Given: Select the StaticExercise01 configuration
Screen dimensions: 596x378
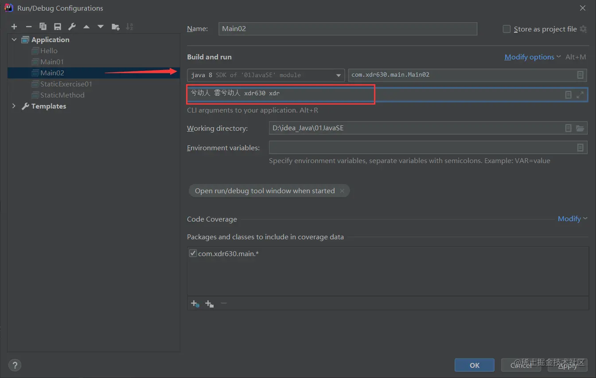Looking at the screenshot, I should click(x=66, y=84).
